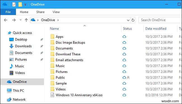Go forward with the Forward arrow
Screen dimensions: 182x104
14,20
